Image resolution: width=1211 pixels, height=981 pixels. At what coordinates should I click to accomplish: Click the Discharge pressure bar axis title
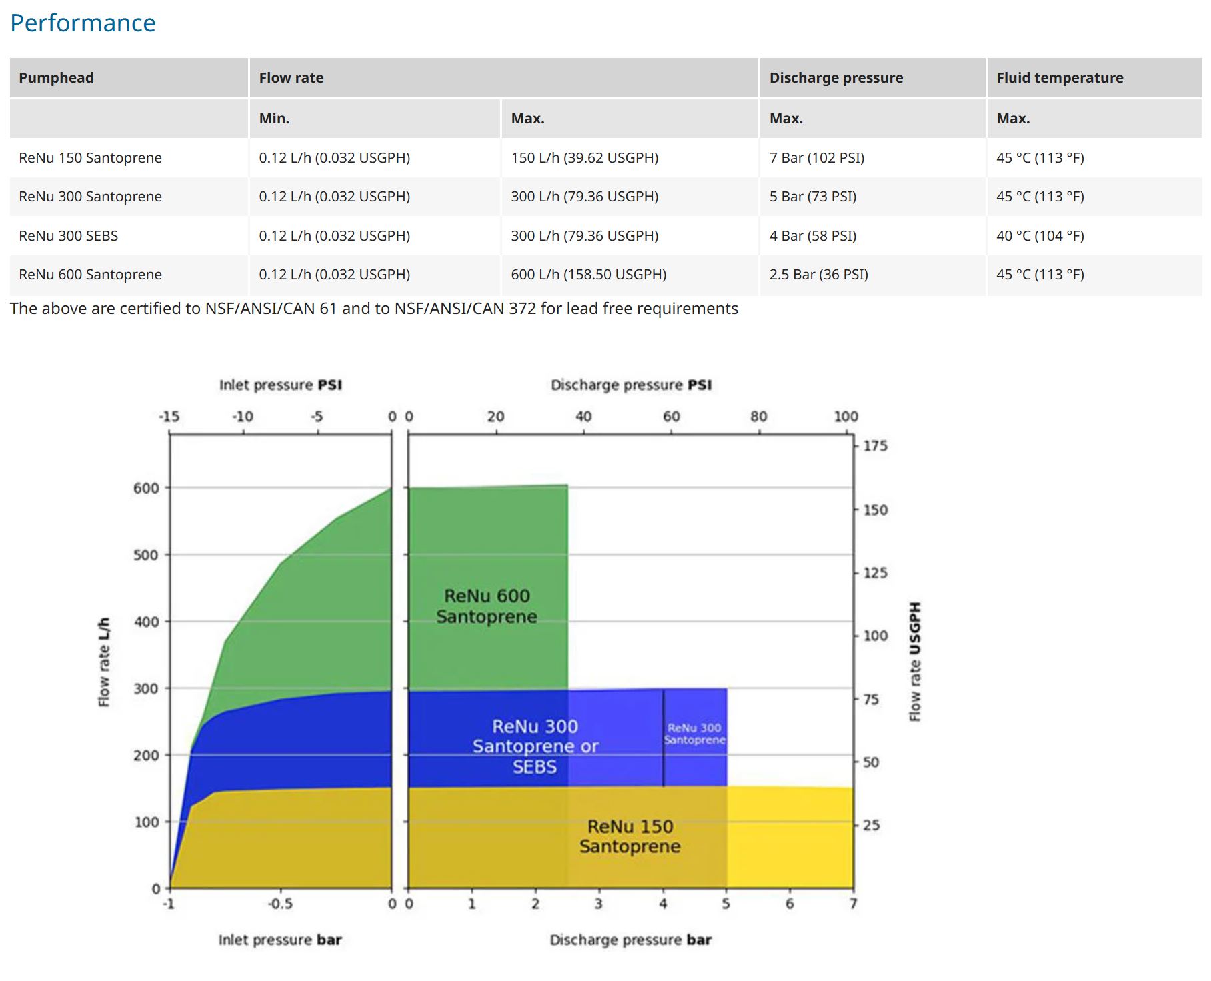pyautogui.click(x=630, y=940)
